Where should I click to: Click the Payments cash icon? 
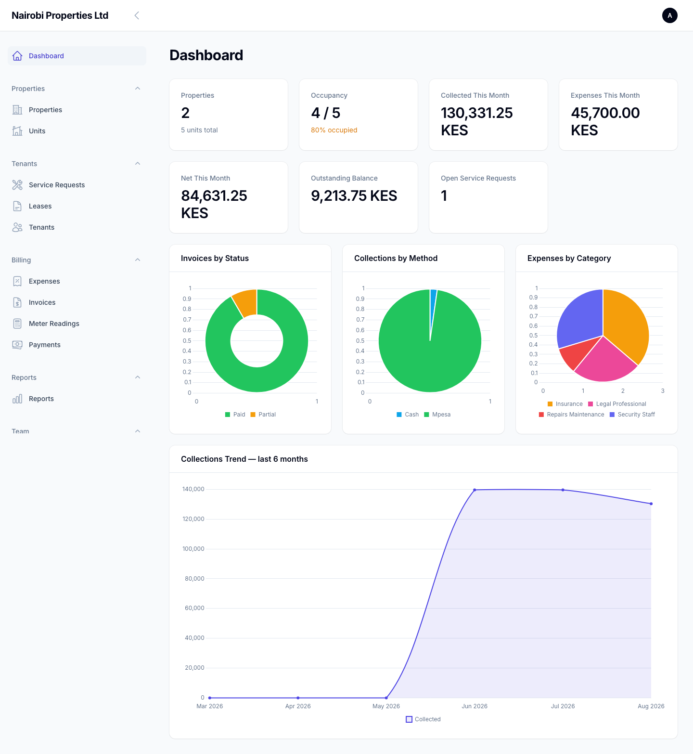point(17,345)
